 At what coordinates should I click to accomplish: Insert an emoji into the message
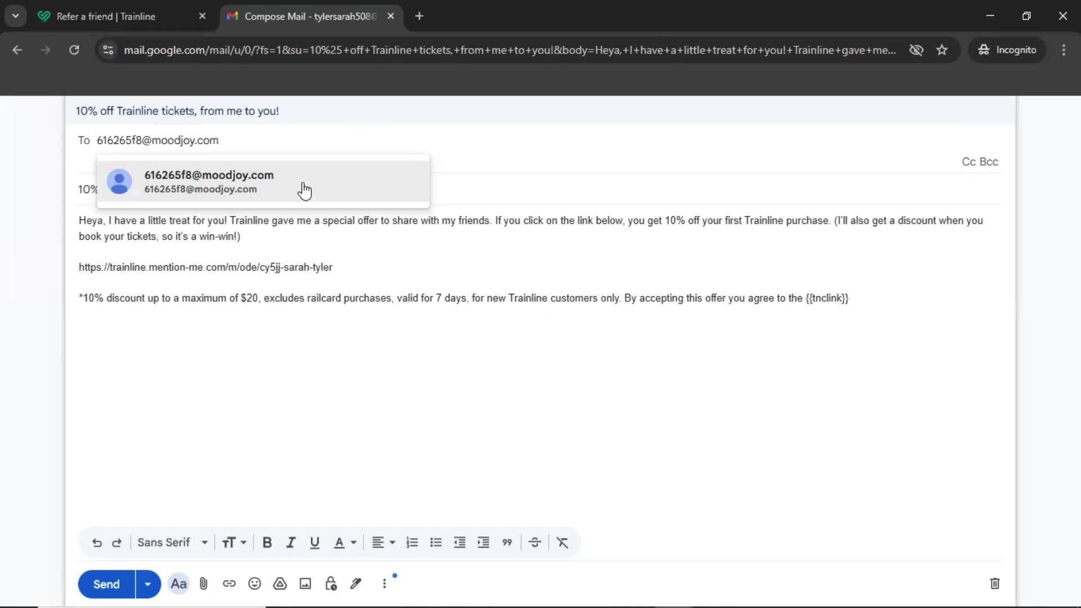click(x=254, y=584)
